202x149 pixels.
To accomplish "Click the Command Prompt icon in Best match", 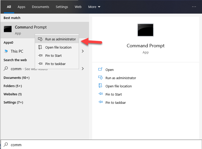I will click(8, 29).
